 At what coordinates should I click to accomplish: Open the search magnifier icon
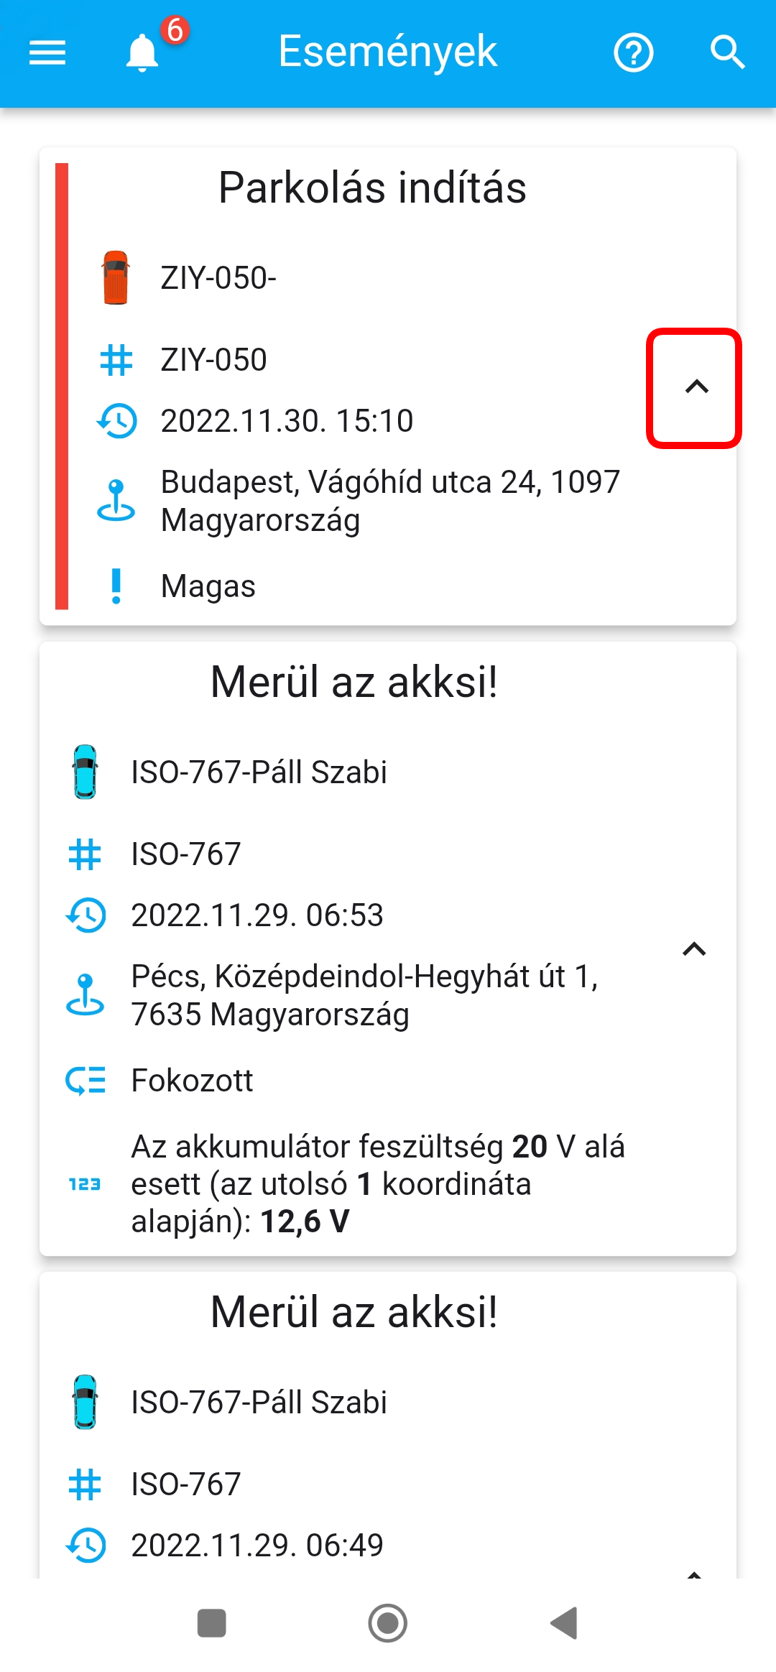coord(727,52)
